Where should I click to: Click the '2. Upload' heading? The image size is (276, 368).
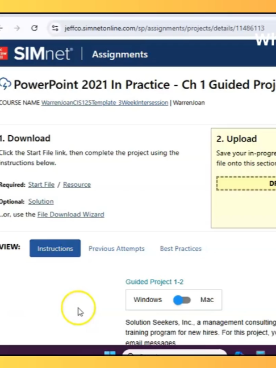pos(237,139)
